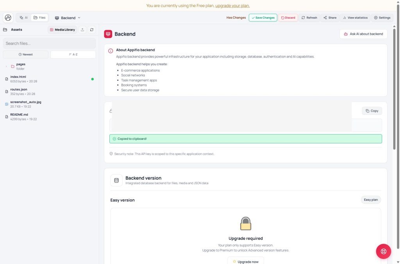Open README.md file
Image resolution: width=400 pixels, height=264 pixels.
[49, 117]
